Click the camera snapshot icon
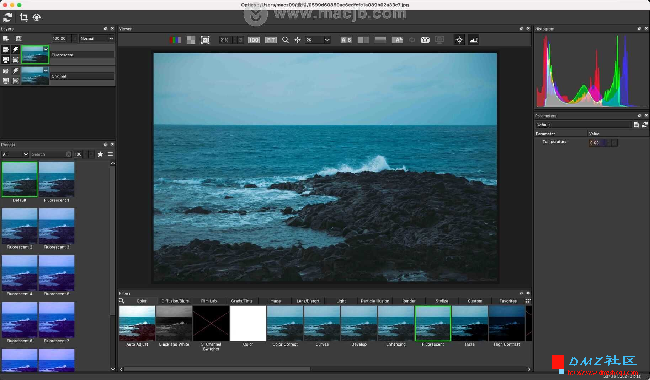The height and width of the screenshot is (380, 650). coord(425,40)
